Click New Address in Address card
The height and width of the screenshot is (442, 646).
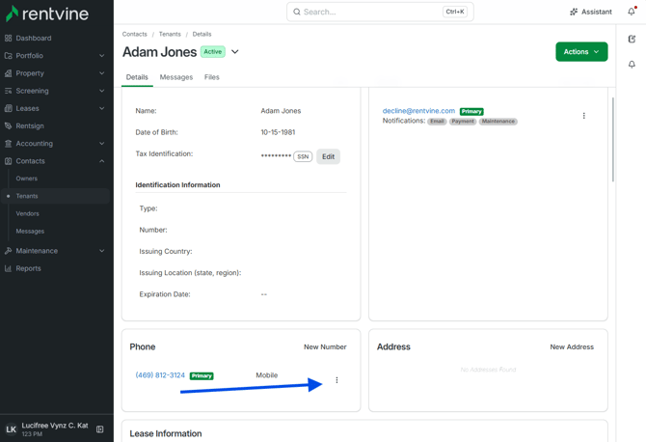572,347
